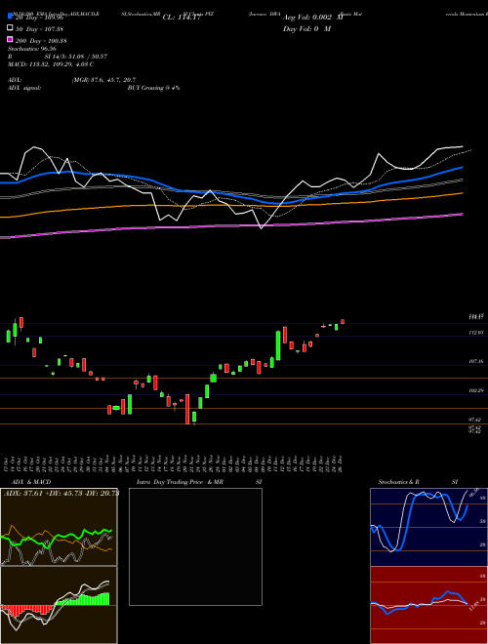Select the 50 Day - 107.38 label
488x644 pixels.
(x=39, y=29)
